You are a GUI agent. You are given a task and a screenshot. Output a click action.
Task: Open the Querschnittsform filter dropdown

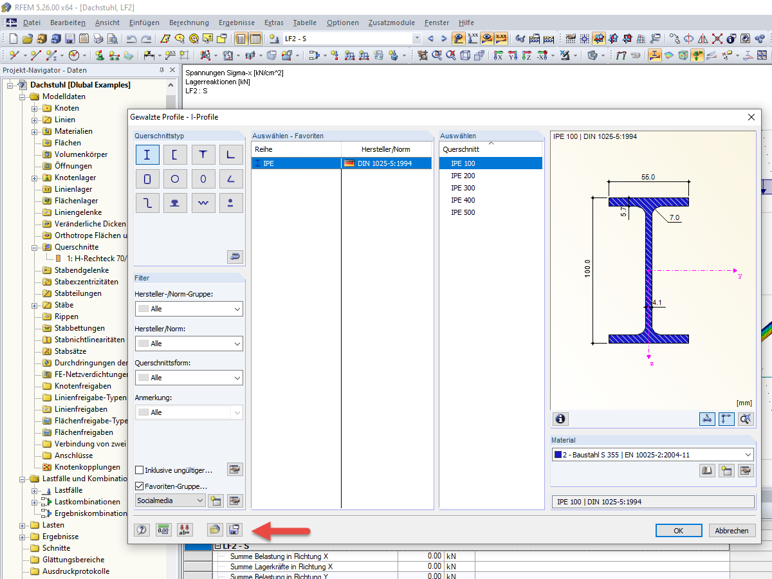point(189,378)
